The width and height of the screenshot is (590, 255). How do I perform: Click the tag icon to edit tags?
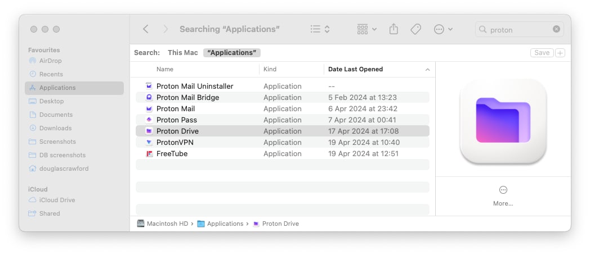pos(415,29)
